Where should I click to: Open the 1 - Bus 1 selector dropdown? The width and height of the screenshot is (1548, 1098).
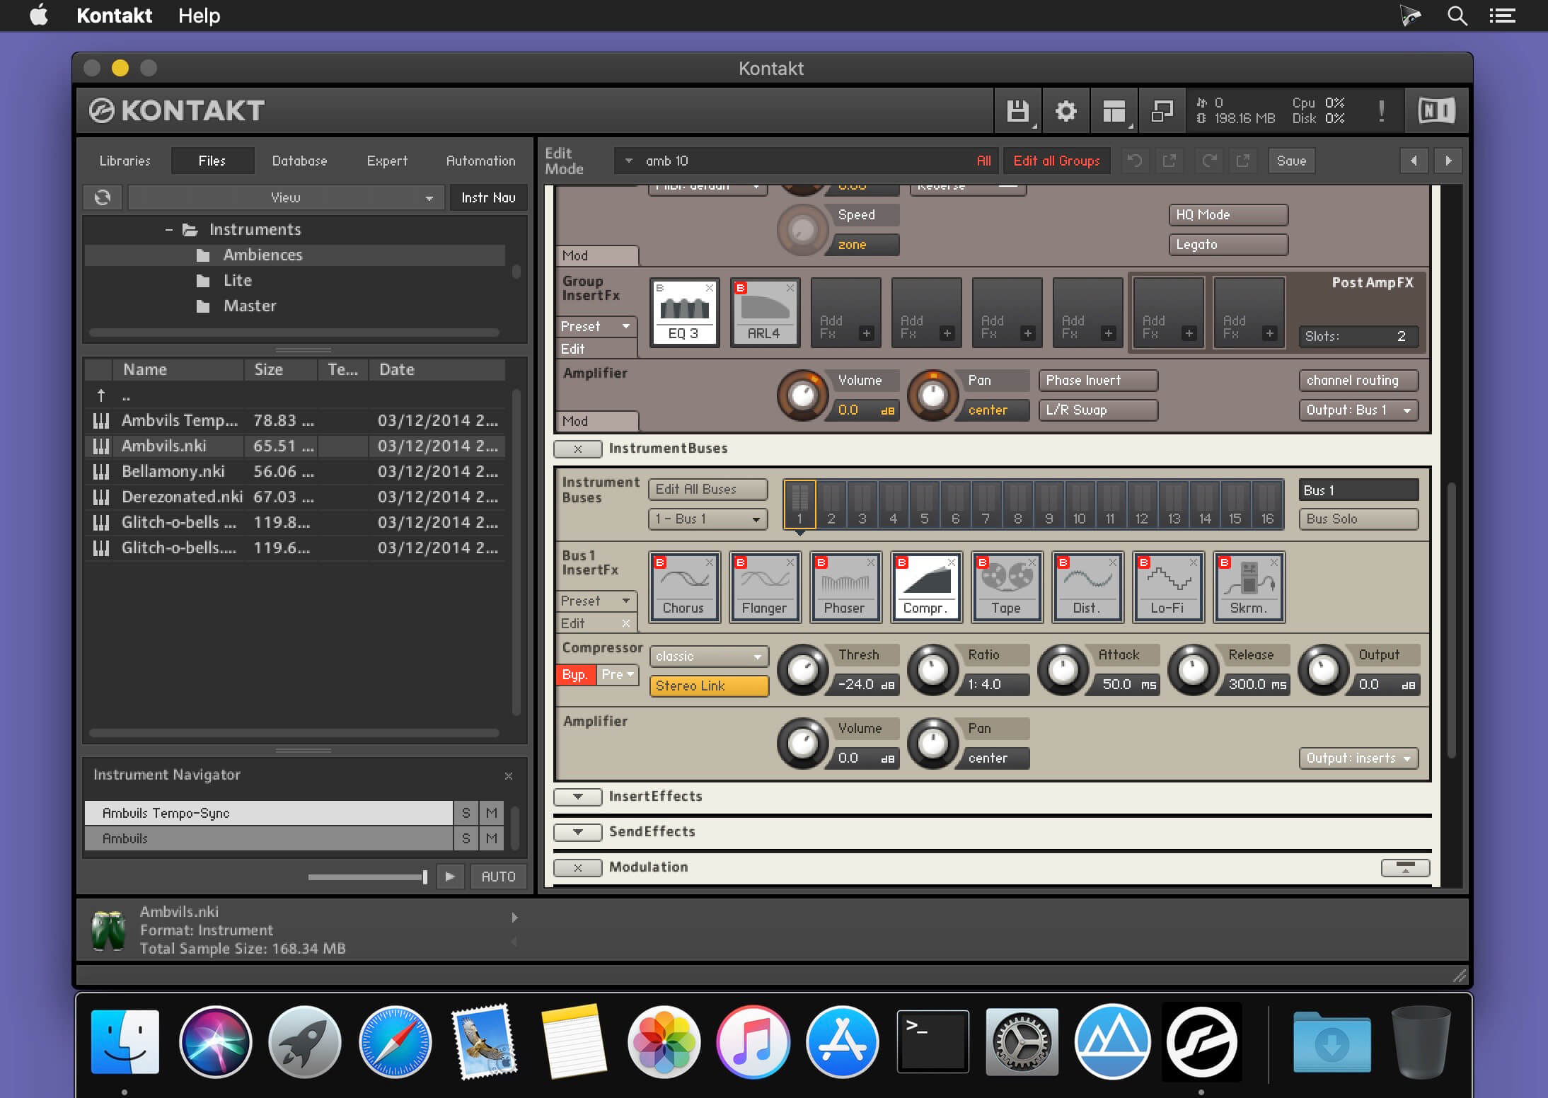(708, 519)
